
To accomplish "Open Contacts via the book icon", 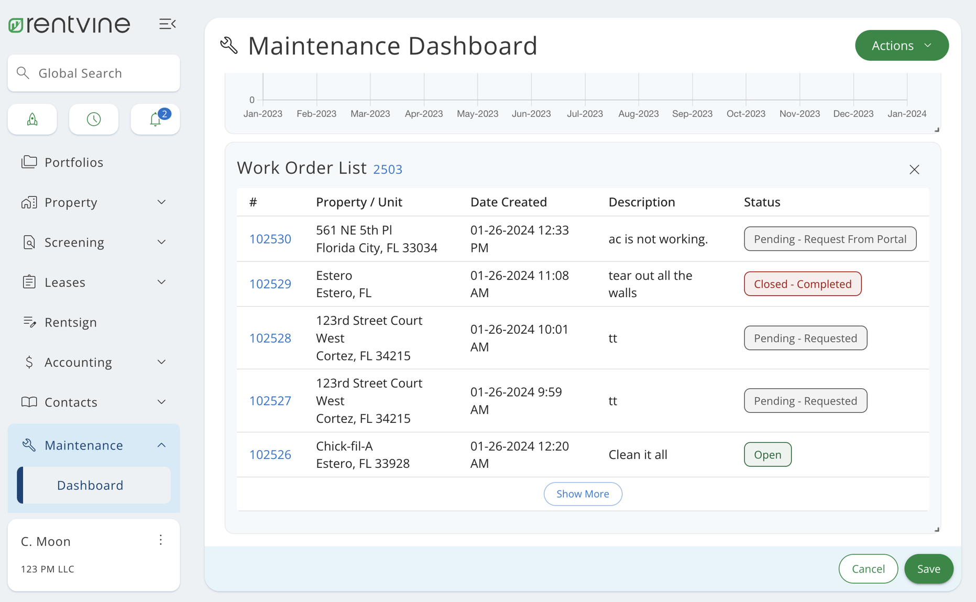I will [x=29, y=402].
